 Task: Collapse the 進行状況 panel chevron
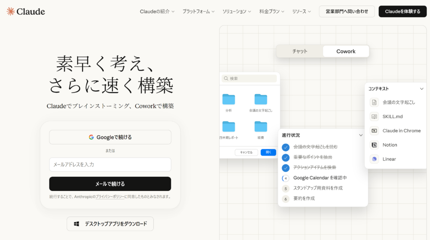[361, 135]
